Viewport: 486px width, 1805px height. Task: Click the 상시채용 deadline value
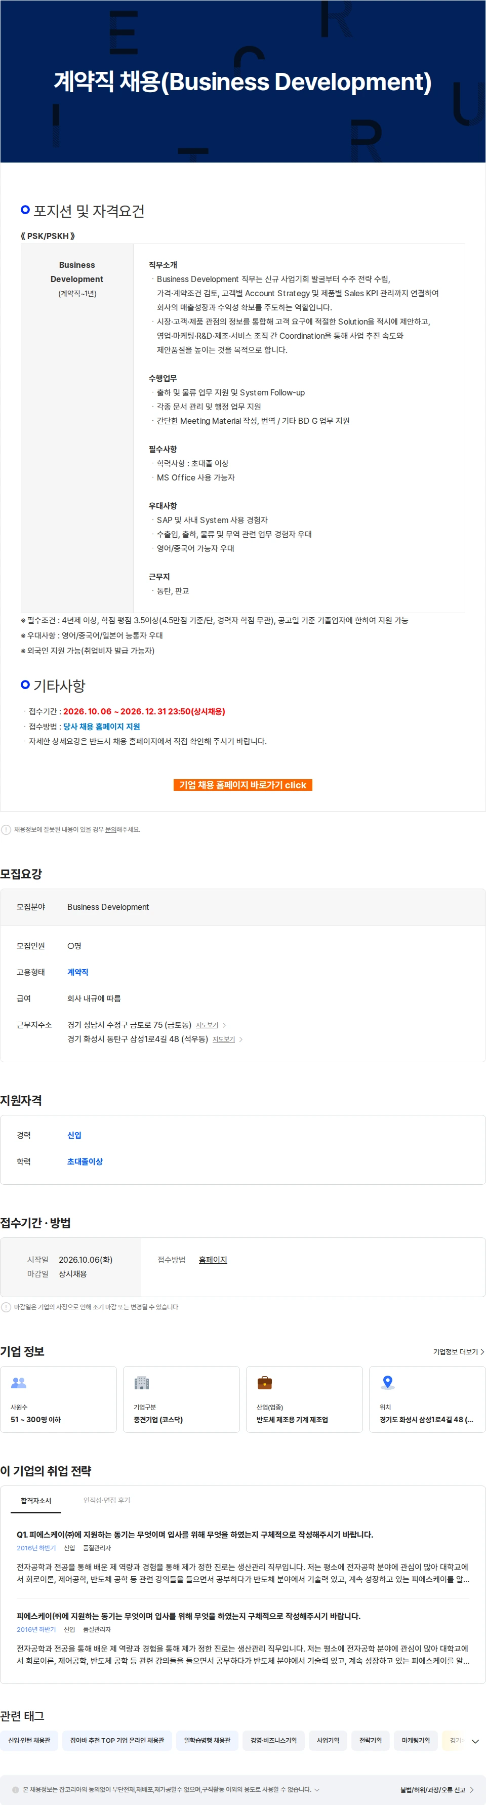point(73,1274)
